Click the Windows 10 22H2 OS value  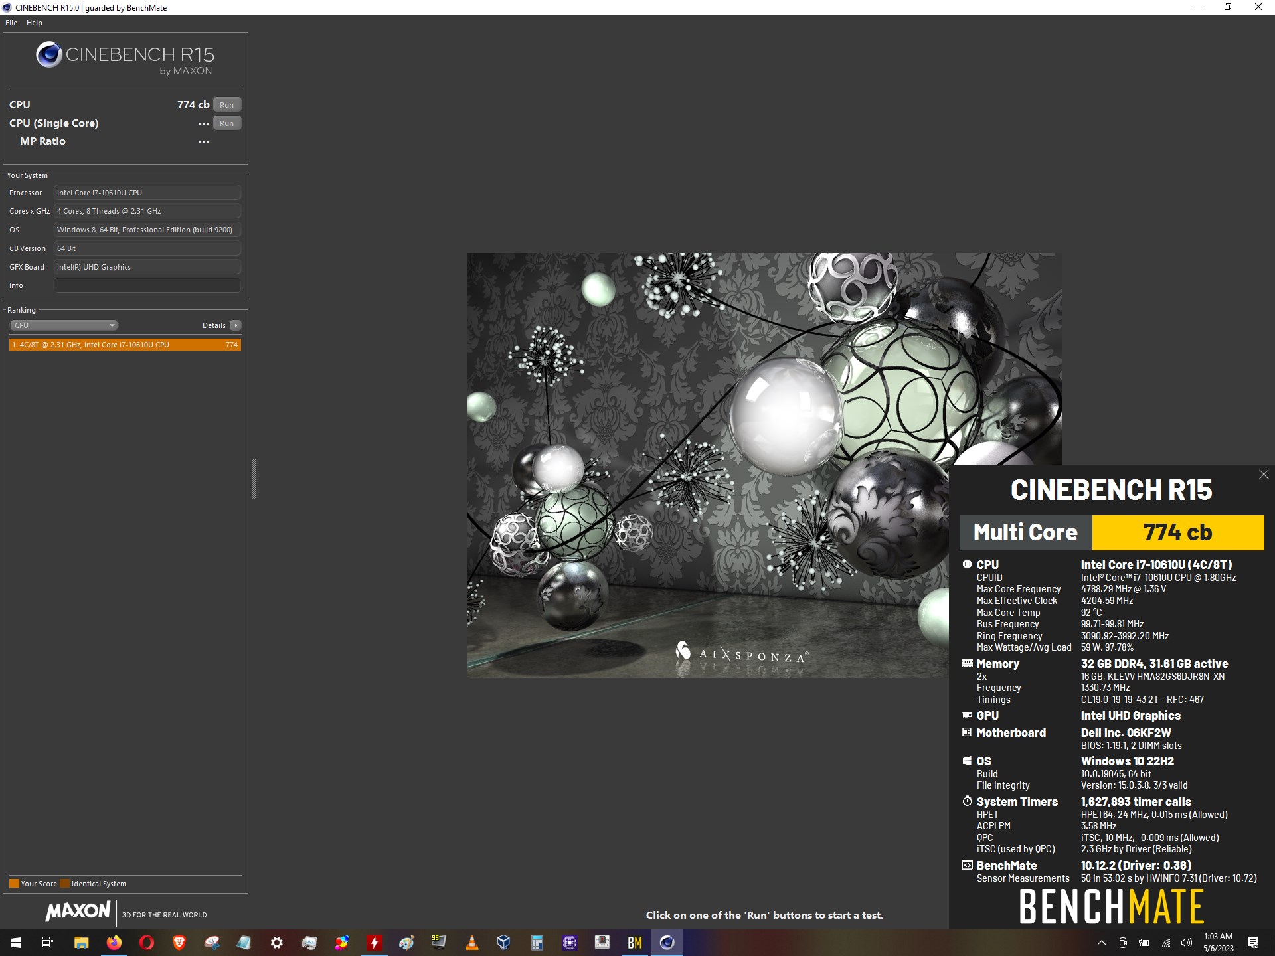click(x=1128, y=761)
